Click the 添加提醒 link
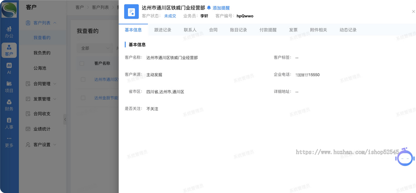The image size is (416, 193). pyautogui.click(x=221, y=8)
